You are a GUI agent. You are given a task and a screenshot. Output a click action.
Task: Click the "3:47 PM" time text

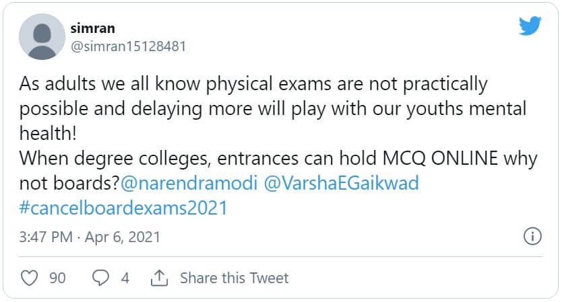pyautogui.click(x=47, y=237)
